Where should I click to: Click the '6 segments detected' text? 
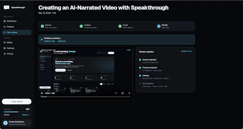tap(152, 70)
